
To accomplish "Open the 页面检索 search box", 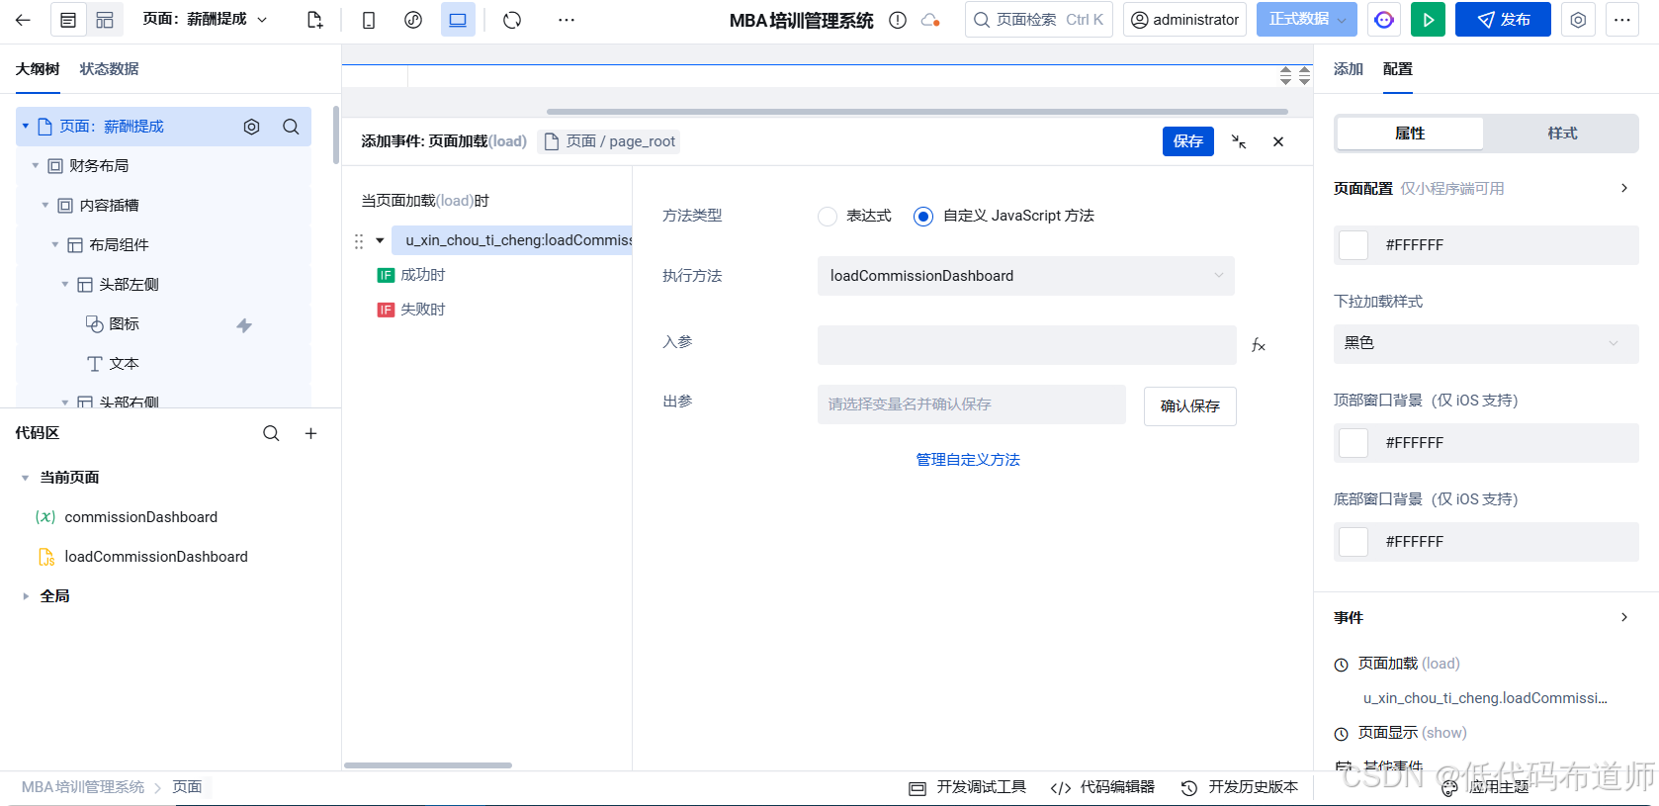I will pos(1038,20).
